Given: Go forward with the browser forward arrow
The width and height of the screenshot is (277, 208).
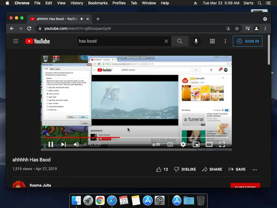Looking at the screenshot, I should pos(21,28).
